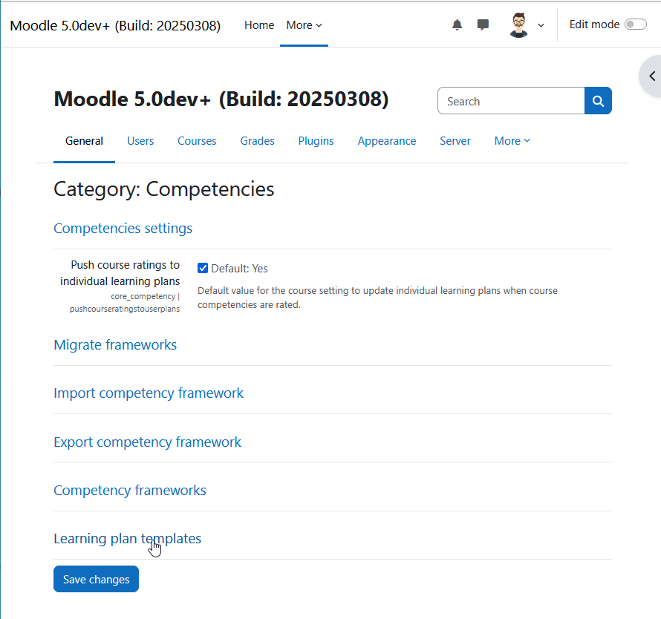Click the user avatar picture

[519, 24]
